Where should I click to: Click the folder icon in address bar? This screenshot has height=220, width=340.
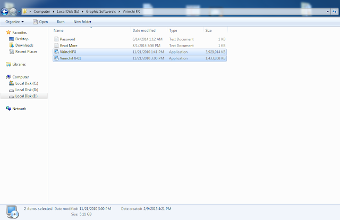(25, 12)
